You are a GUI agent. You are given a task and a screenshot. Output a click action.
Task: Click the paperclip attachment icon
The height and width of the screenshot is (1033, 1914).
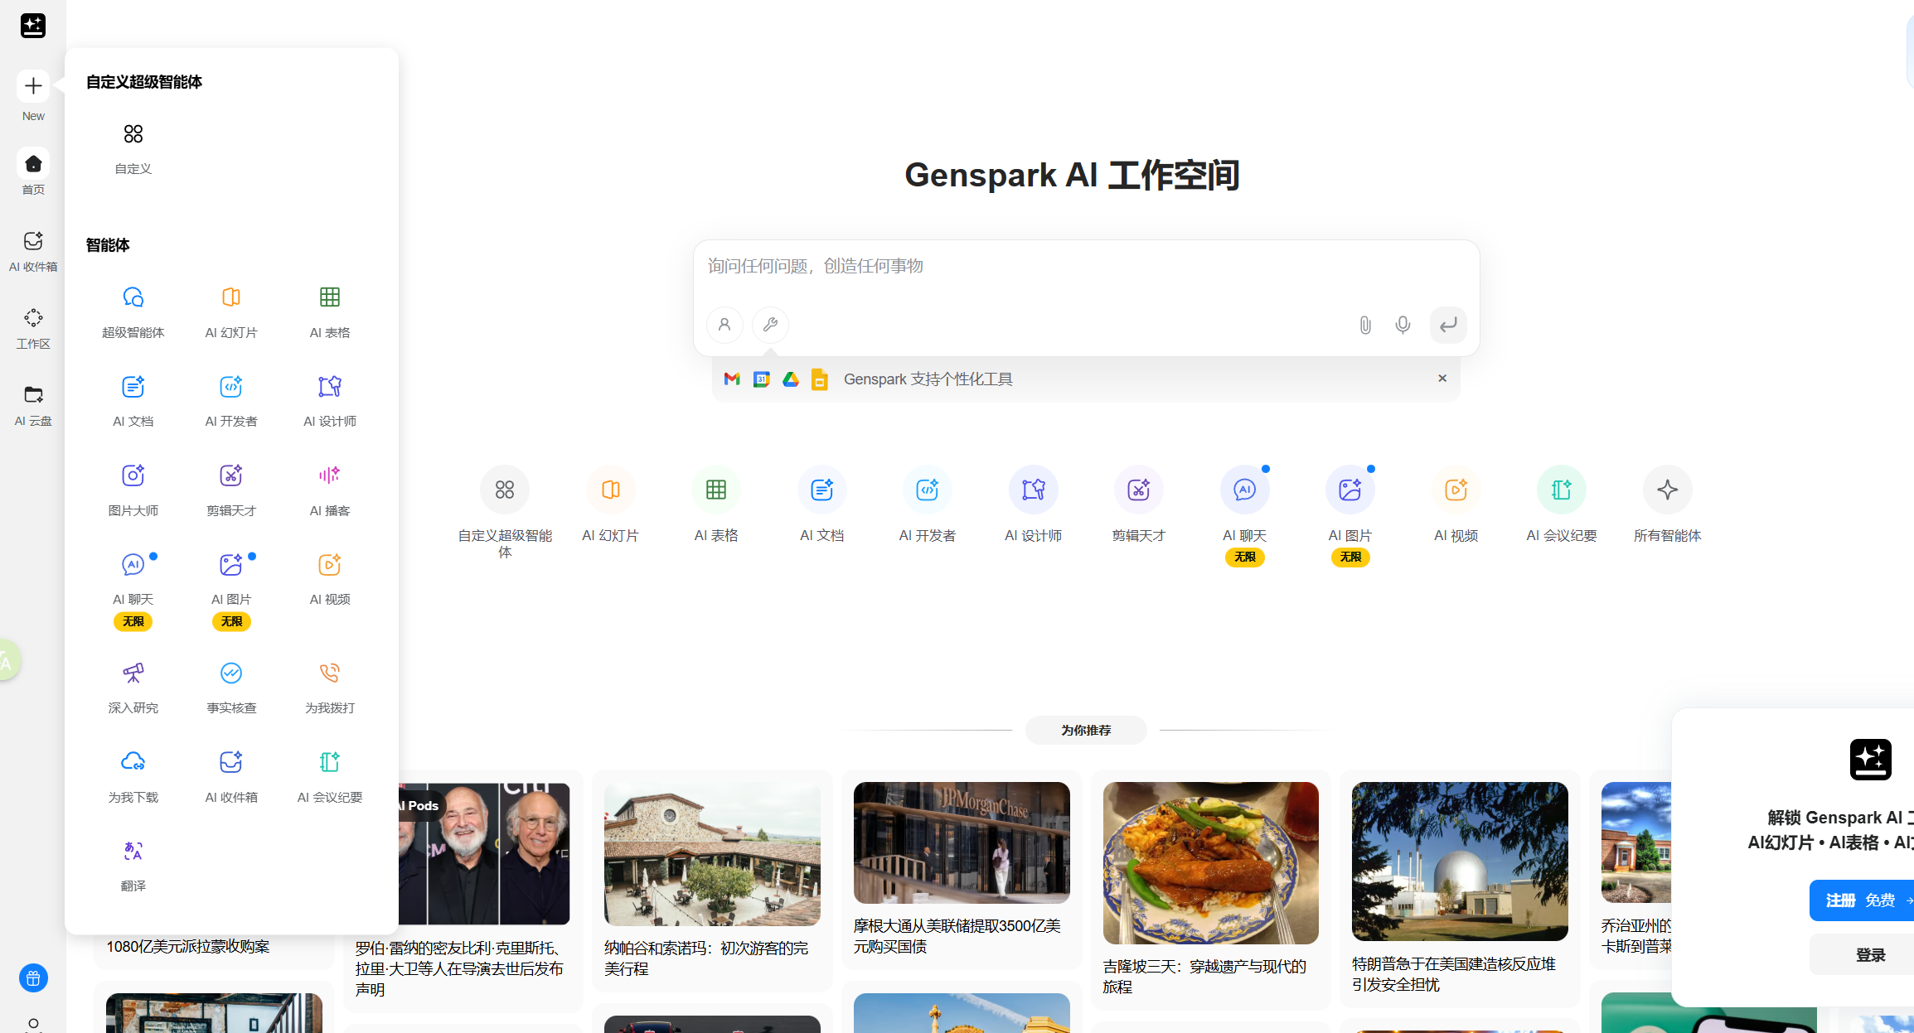(1364, 325)
